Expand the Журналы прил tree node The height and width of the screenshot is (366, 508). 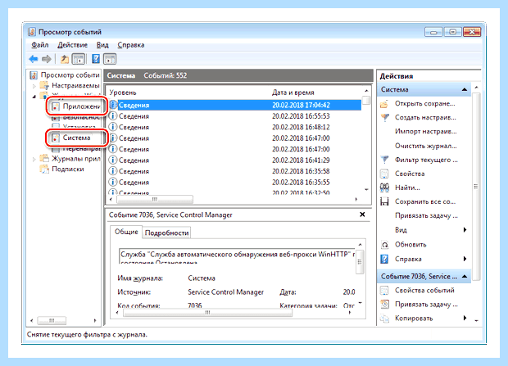click(x=34, y=159)
